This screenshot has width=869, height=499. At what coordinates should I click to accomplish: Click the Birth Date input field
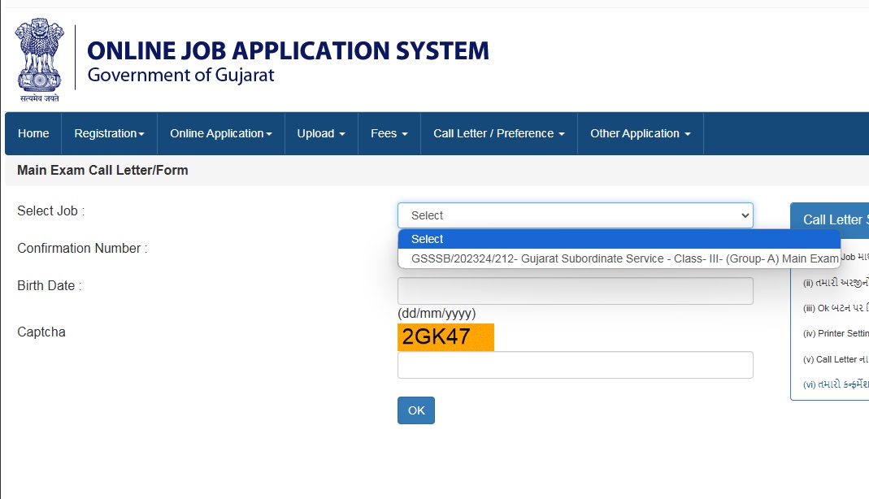click(x=576, y=291)
